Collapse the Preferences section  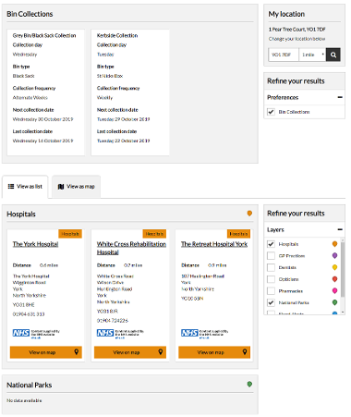340,97
